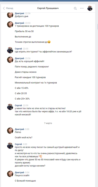Open the three-dots actions menu
Viewport: 98px width, 187px height.
coord(82,8)
